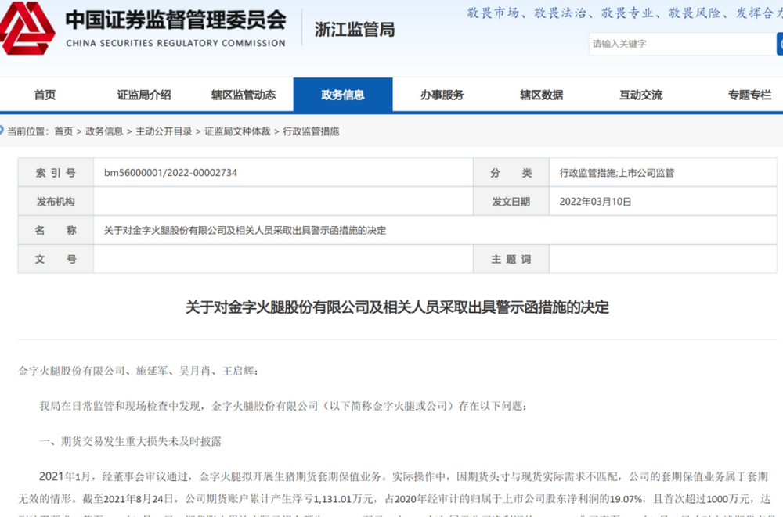Open the 主动公开目录 breadcrumb link

click(164, 131)
